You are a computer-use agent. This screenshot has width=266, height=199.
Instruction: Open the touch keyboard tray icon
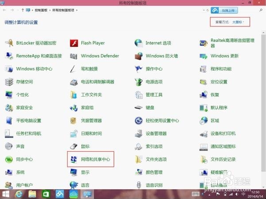pyautogui.click(x=196, y=194)
